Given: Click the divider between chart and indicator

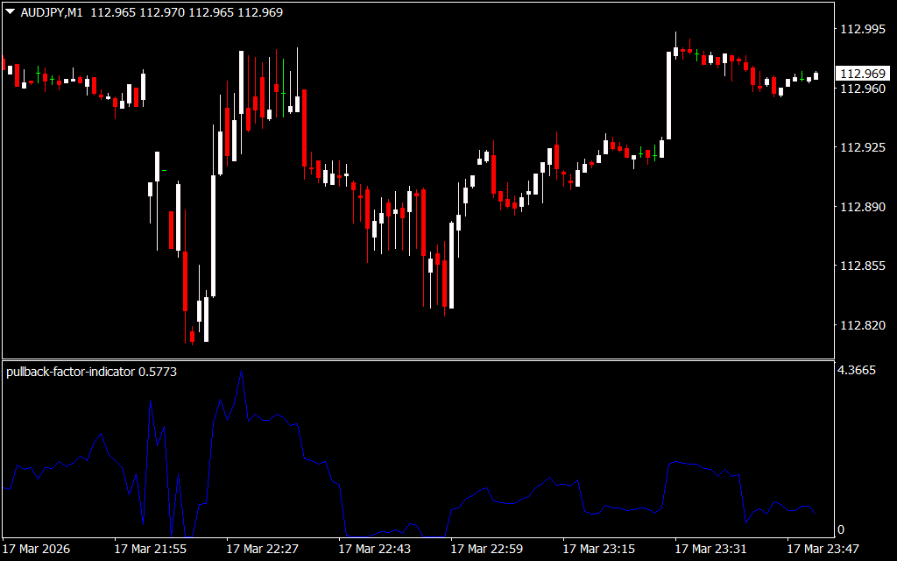Looking at the screenshot, I should click(416, 359).
